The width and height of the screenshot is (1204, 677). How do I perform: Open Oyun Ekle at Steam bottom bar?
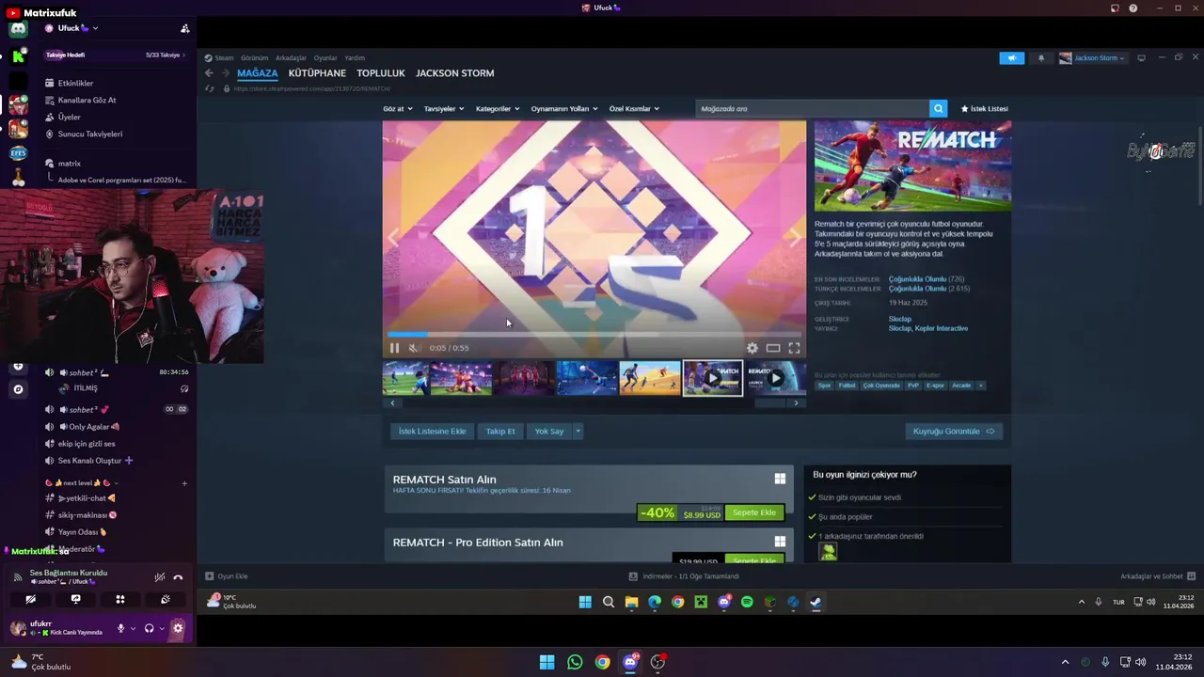pos(227,575)
